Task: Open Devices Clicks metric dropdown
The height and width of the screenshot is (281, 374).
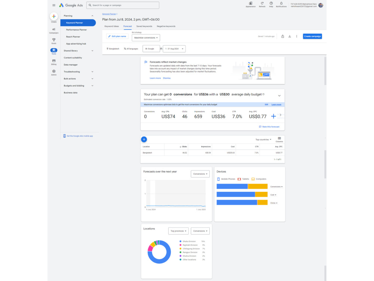Action: tap(274, 203)
